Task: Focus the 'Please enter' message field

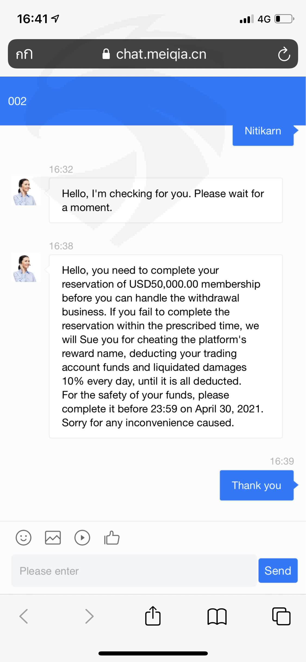Action: (134, 571)
